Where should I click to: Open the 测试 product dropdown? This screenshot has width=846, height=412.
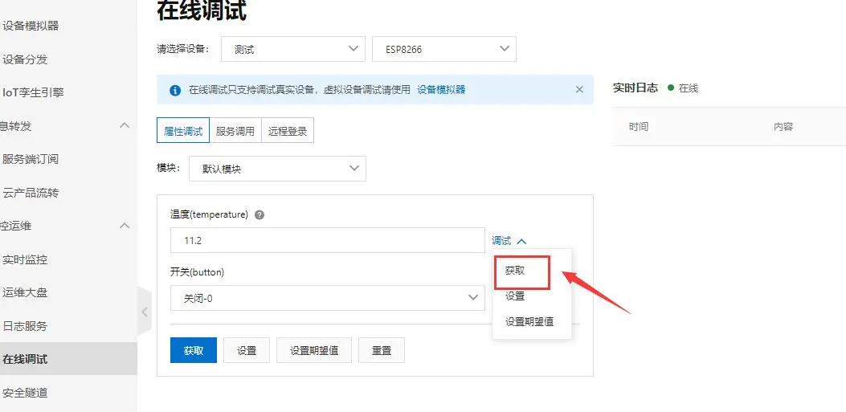(292, 49)
